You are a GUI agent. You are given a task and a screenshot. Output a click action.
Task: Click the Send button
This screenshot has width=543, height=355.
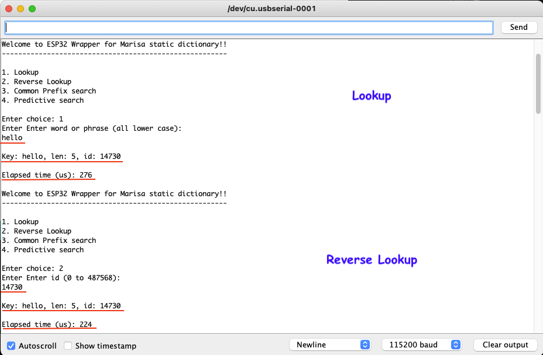click(x=519, y=27)
